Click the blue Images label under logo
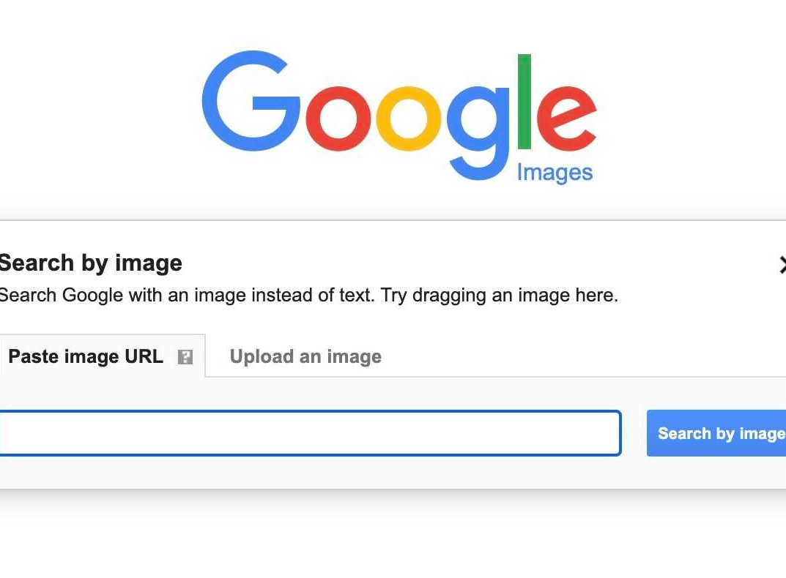Image resolution: width=786 pixels, height=578 pixels. tap(555, 173)
